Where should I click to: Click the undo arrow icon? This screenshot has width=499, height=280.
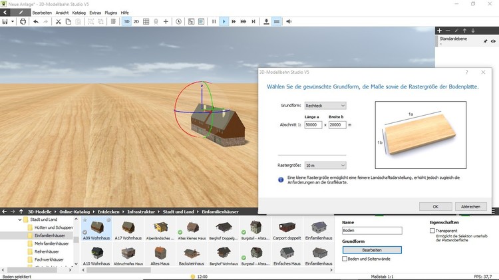click(x=36, y=21)
